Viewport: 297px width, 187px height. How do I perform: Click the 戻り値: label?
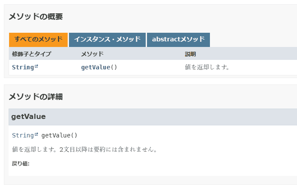tap(21, 164)
